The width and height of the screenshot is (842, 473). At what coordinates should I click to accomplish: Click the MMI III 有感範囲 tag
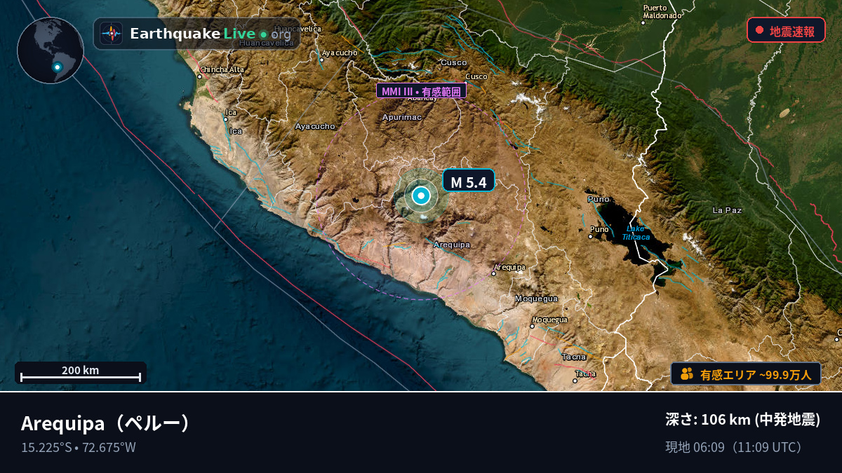(x=421, y=90)
